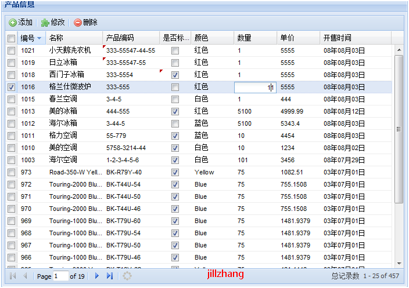
Task: Select row checkbox for 小天鹅洗衣机
Action: [12, 50]
